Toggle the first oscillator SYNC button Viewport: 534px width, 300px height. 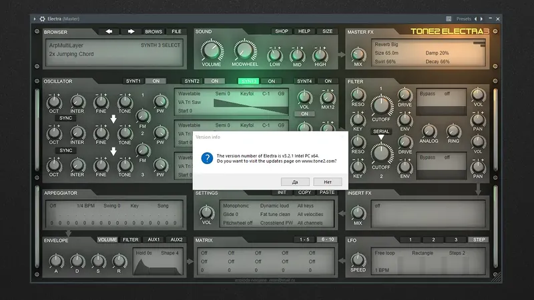click(x=65, y=118)
